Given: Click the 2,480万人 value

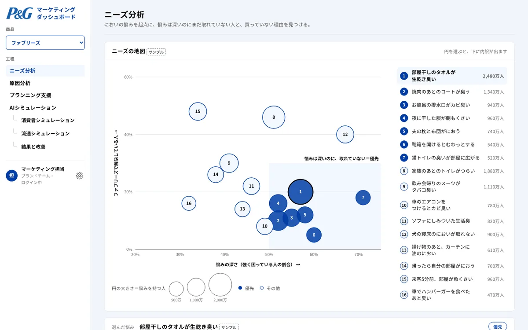Looking at the screenshot, I should [x=493, y=76].
